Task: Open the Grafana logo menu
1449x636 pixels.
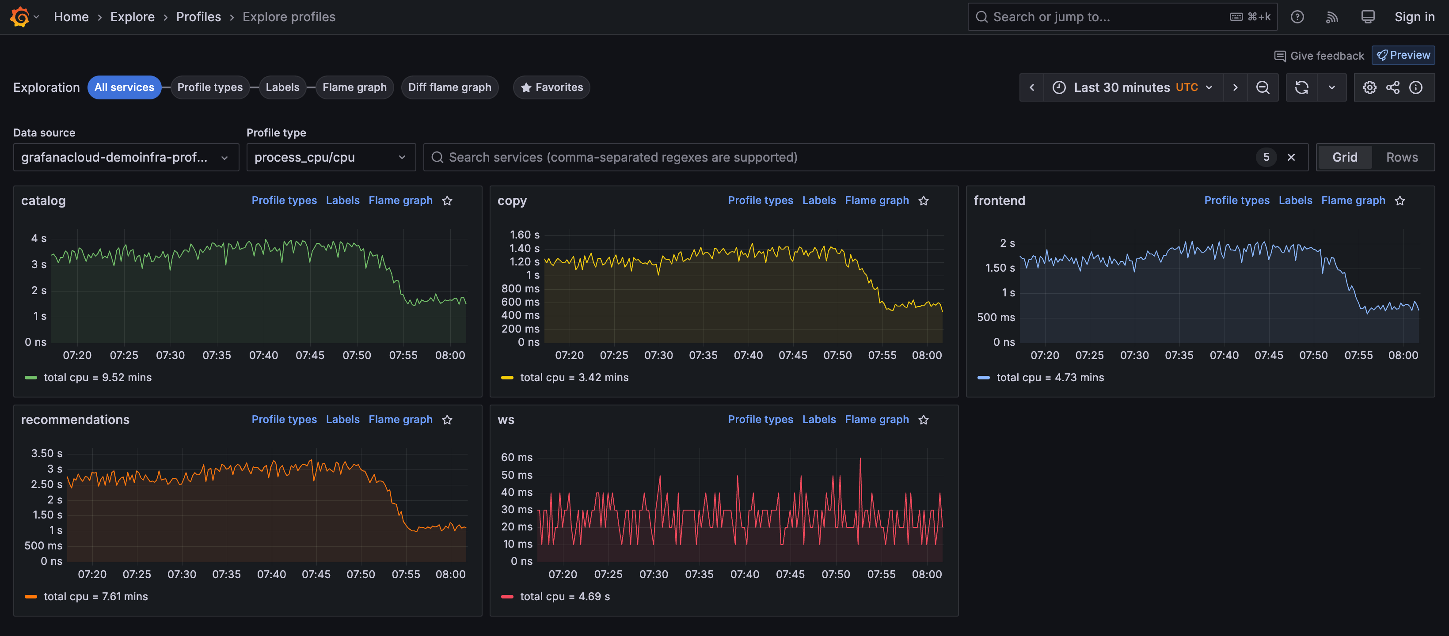Action: pyautogui.click(x=20, y=17)
